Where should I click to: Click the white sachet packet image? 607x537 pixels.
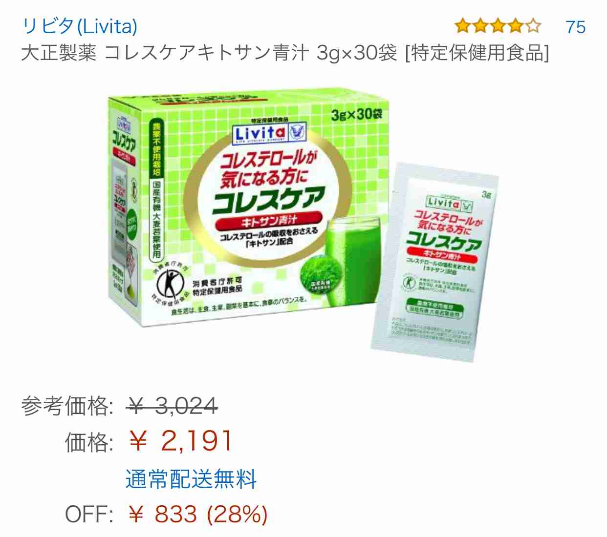point(435,262)
